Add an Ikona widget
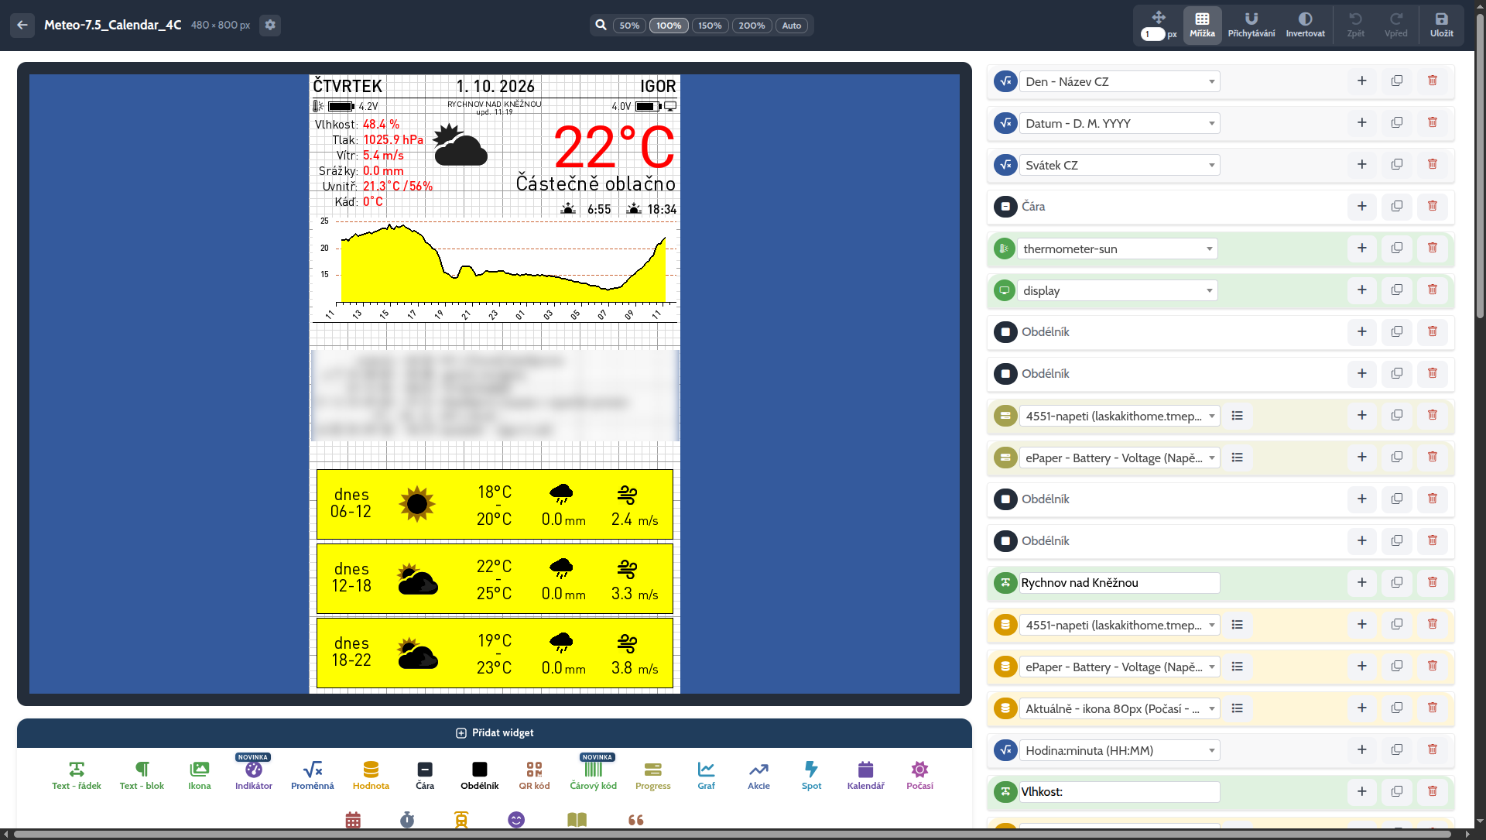Viewport: 1486px width, 840px height. tap(199, 775)
